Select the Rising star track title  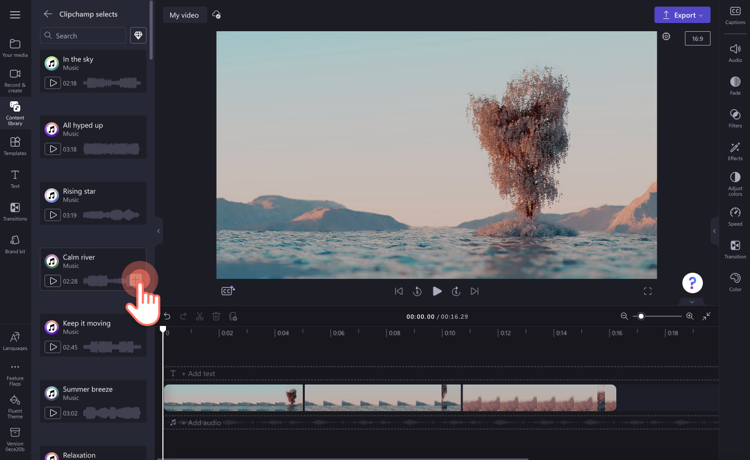(x=79, y=191)
